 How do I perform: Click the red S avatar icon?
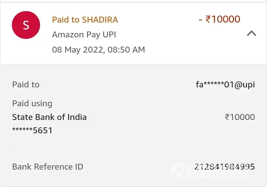coord(26,25)
